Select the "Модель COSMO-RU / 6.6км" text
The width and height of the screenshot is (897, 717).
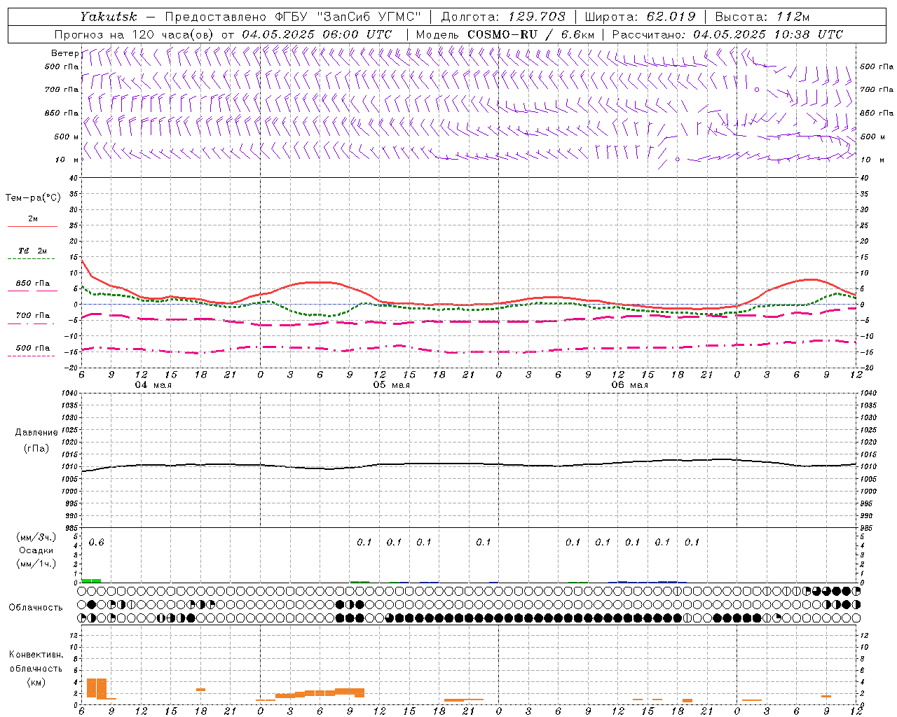(x=505, y=34)
